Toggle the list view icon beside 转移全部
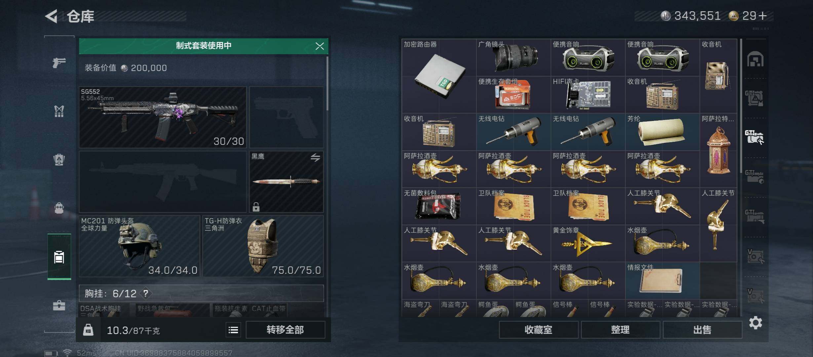Viewport: 813px width, 357px height. tap(233, 330)
